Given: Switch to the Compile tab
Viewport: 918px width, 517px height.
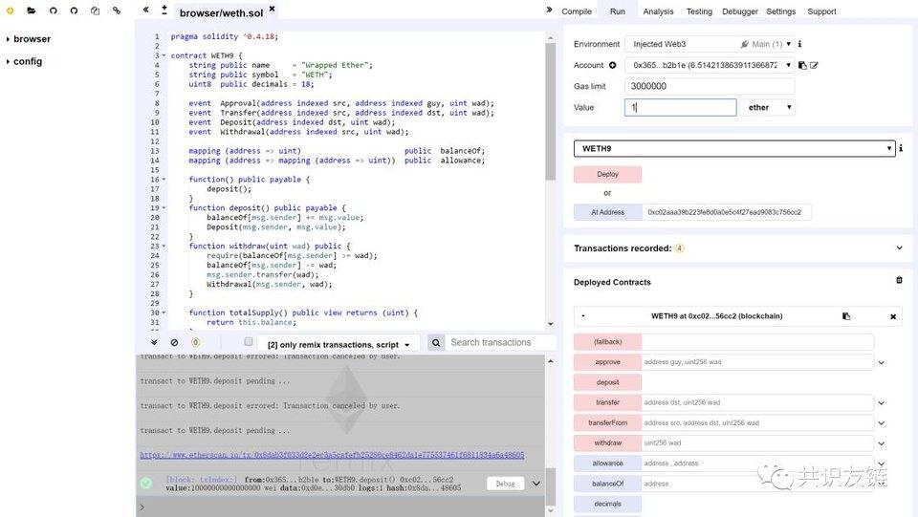Looking at the screenshot, I should 577,11.
